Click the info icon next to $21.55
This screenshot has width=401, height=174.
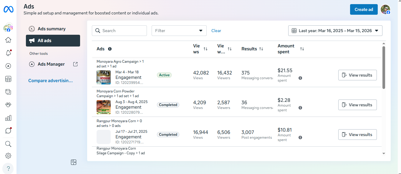pyautogui.click(x=300, y=78)
